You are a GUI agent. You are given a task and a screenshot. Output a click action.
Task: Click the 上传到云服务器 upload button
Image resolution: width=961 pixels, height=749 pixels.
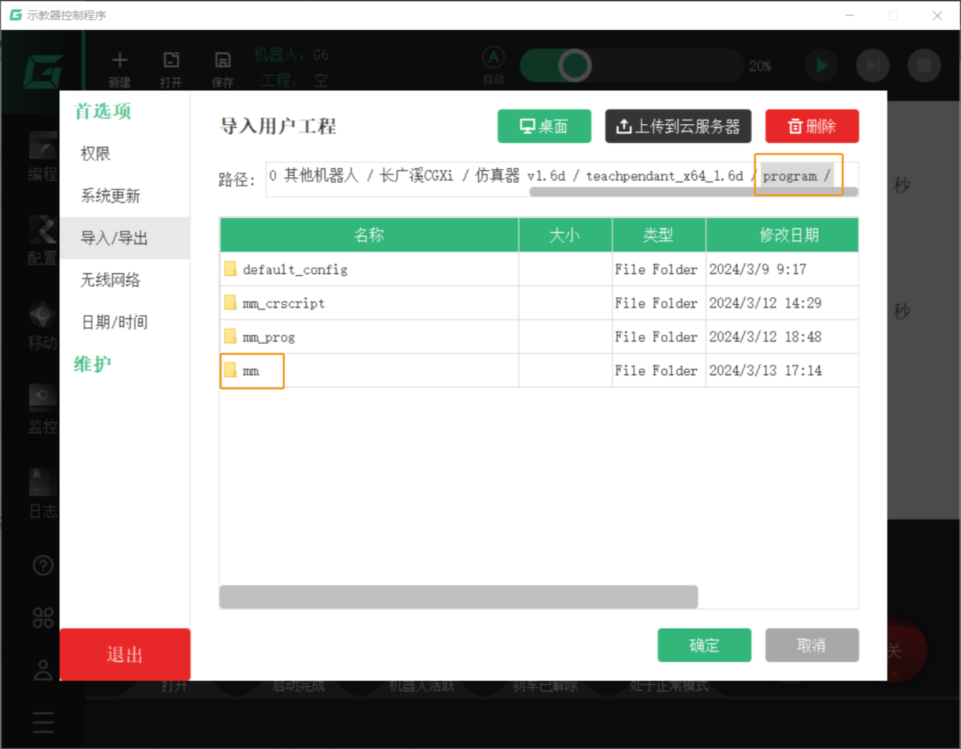tap(678, 126)
